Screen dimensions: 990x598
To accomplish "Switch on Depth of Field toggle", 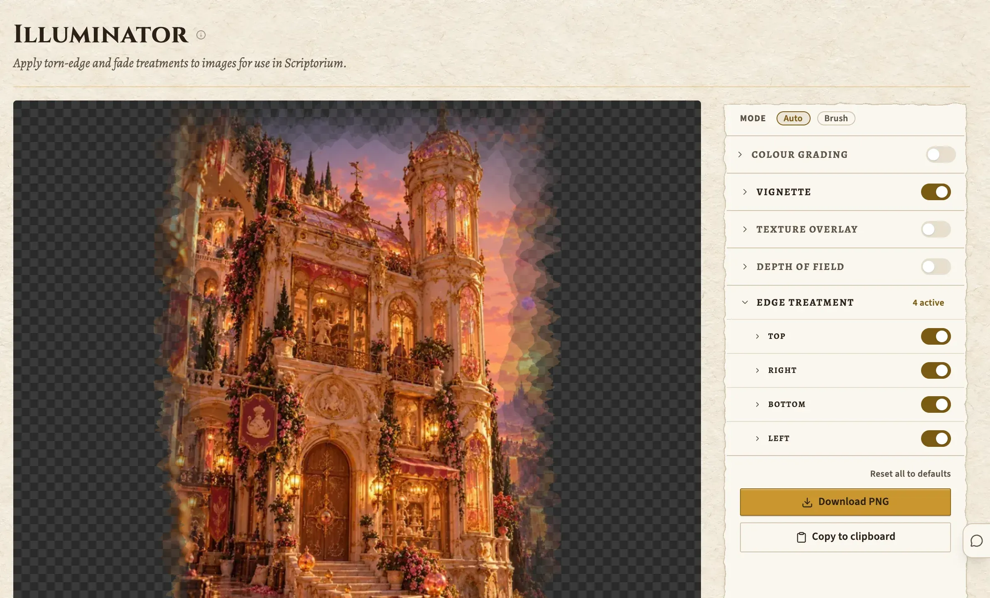I will click(936, 267).
